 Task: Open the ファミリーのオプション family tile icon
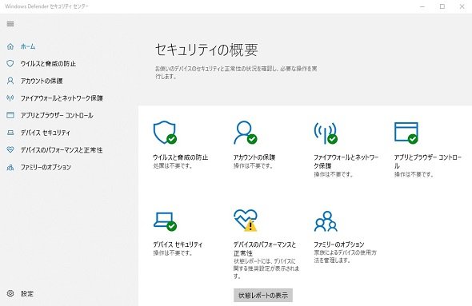point(326,221)
